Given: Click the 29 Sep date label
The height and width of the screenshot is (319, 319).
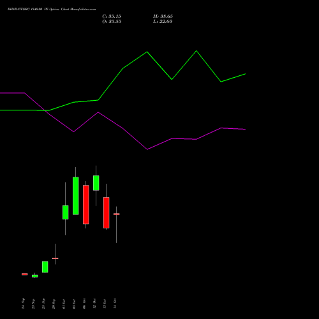Looking at the screenshot, I should [54, 304].
